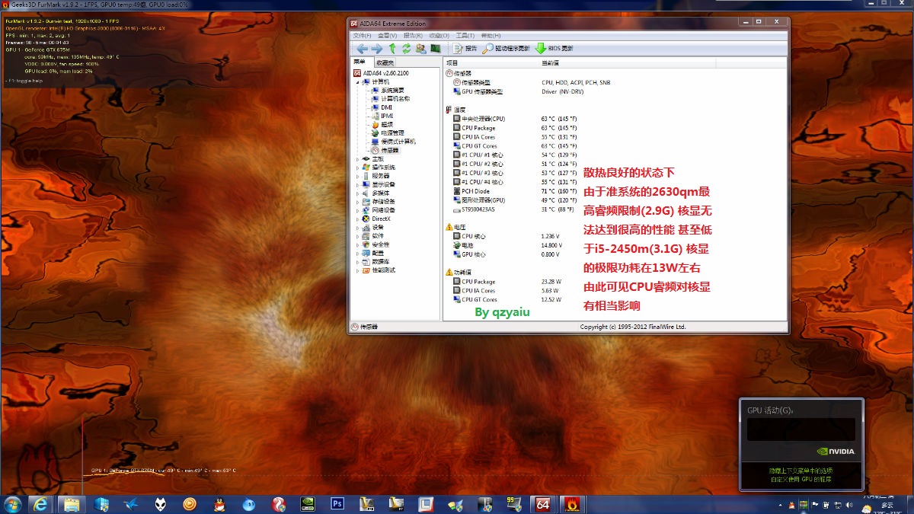
Task: Open the 收藏(O) menu
Action: 439,35
